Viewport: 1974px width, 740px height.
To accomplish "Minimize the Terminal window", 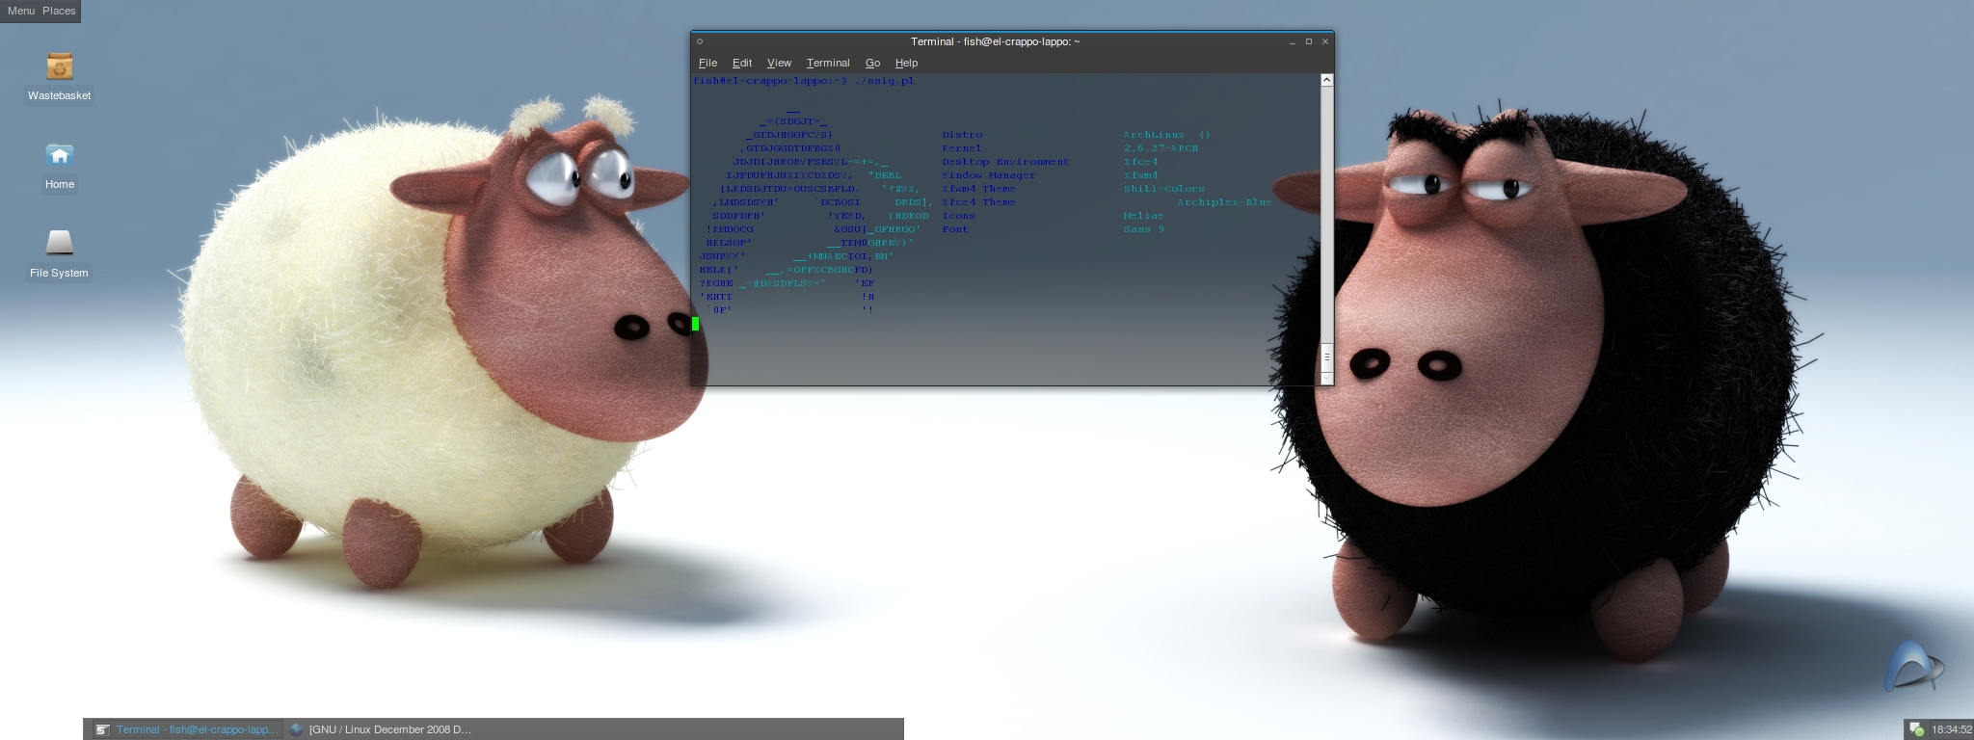I will pos(1293,41).
